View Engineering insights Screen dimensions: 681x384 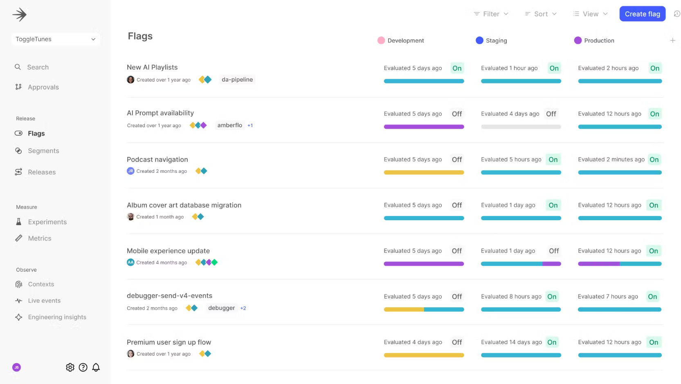point(56,317)
